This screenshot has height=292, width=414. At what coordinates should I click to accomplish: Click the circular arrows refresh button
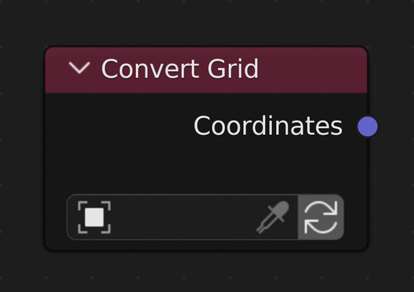click(321, 217)
